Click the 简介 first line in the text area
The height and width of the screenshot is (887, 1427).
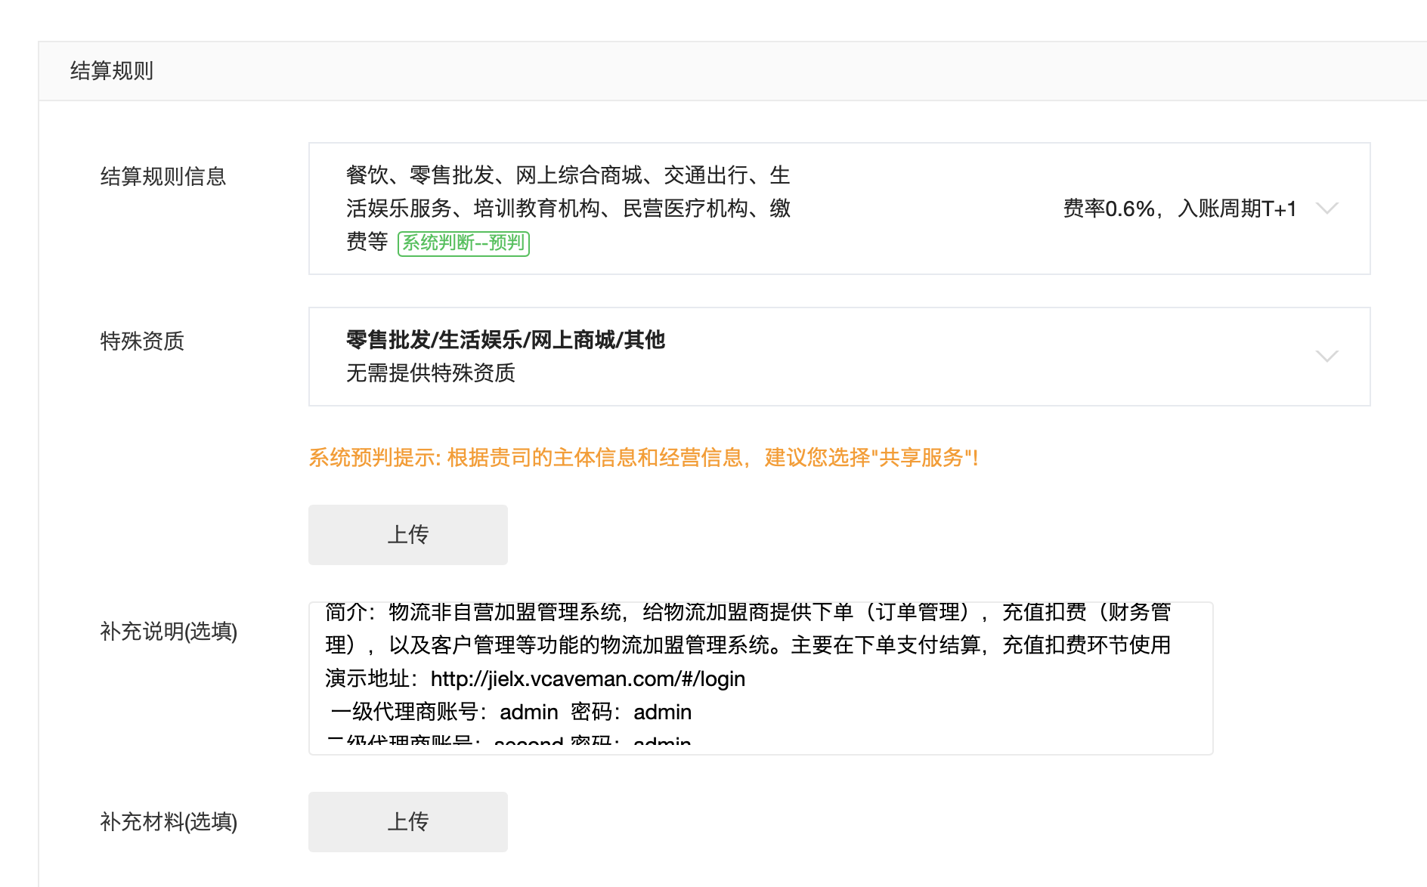pyautogui.click(x=747, y=613)
